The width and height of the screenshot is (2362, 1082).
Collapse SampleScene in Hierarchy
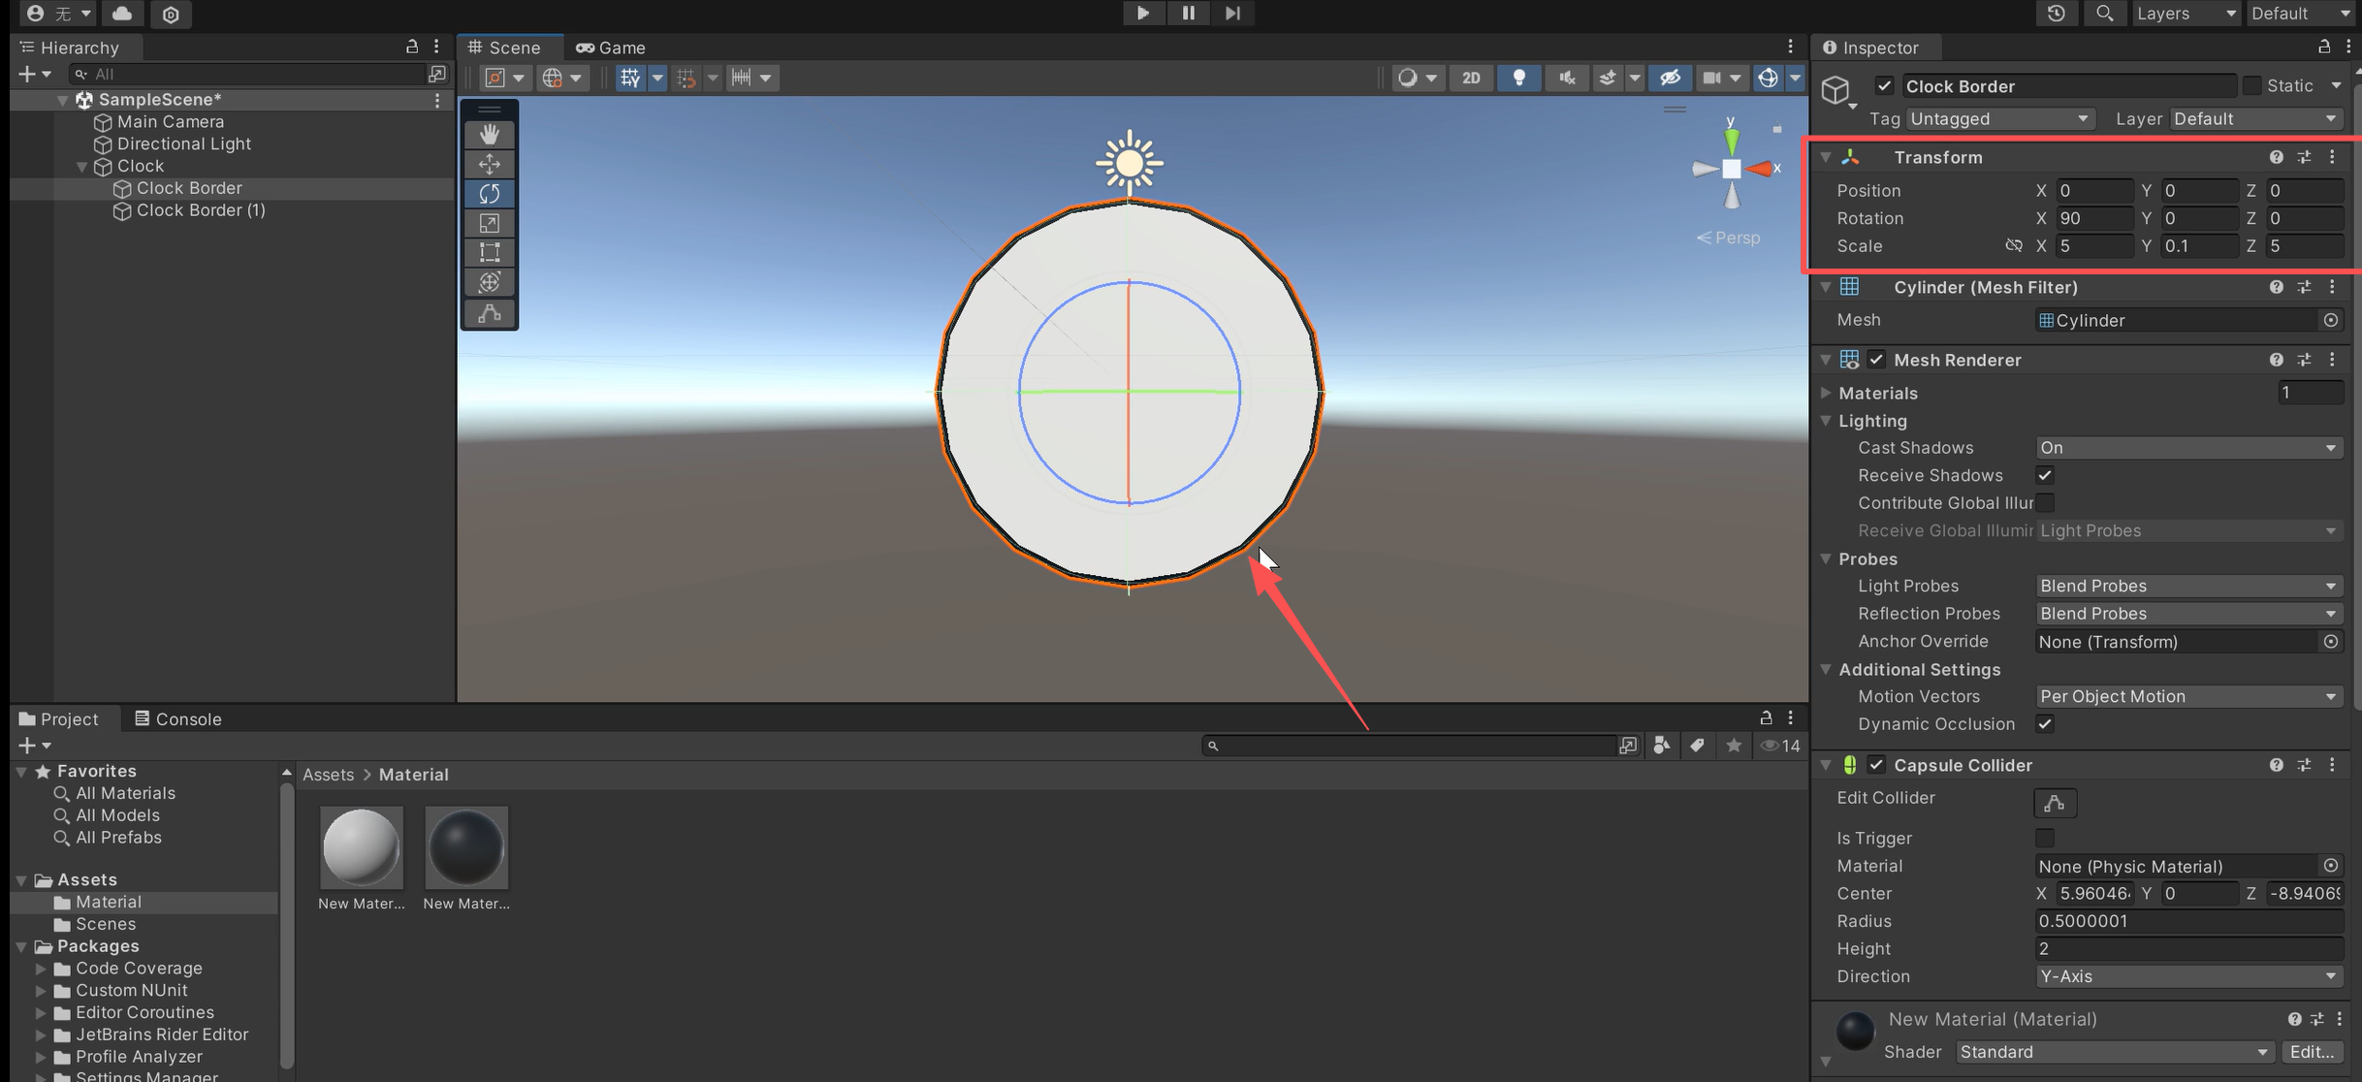coord(62,100)
